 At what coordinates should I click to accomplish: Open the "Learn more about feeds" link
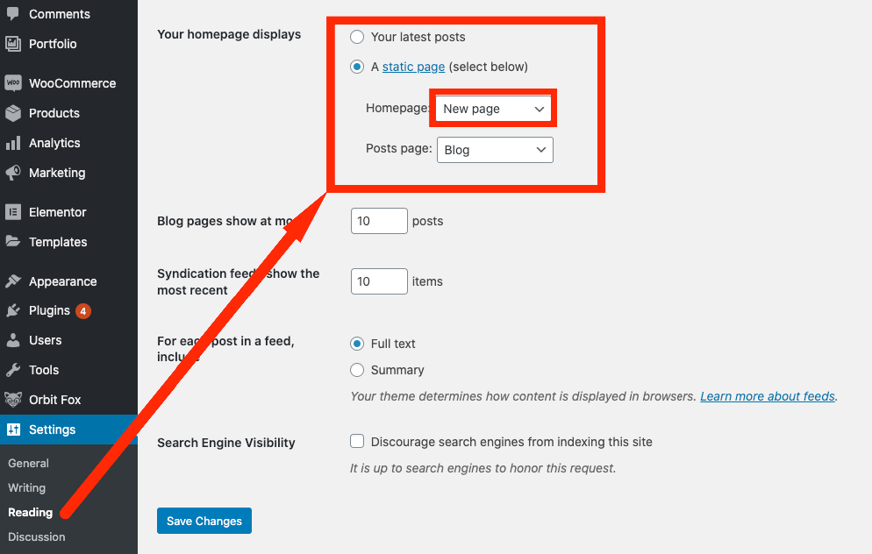(768, 396)
